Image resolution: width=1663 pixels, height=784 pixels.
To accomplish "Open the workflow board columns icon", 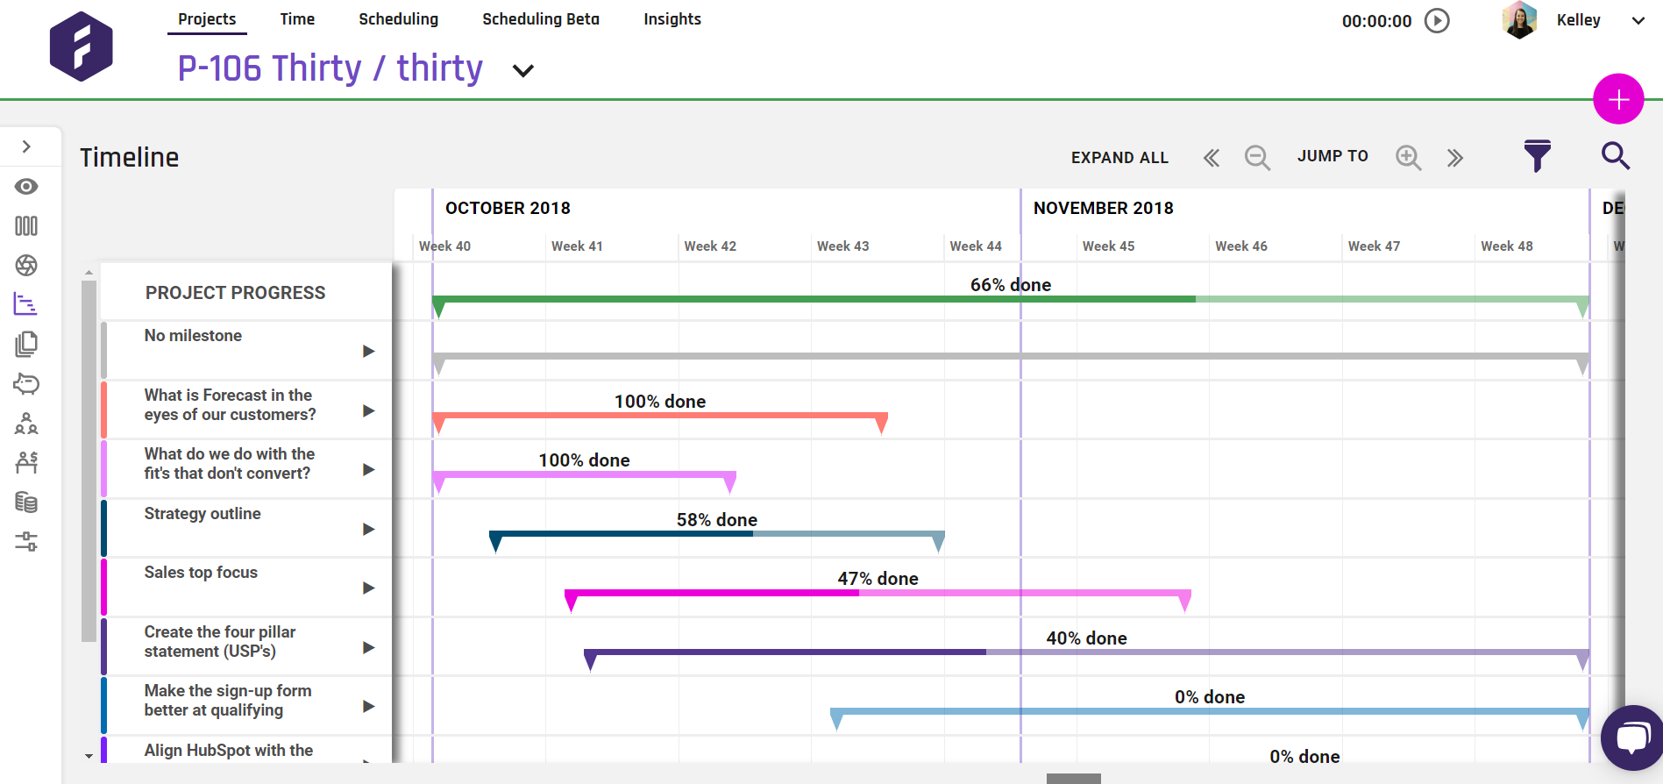I will coord(26,226).
